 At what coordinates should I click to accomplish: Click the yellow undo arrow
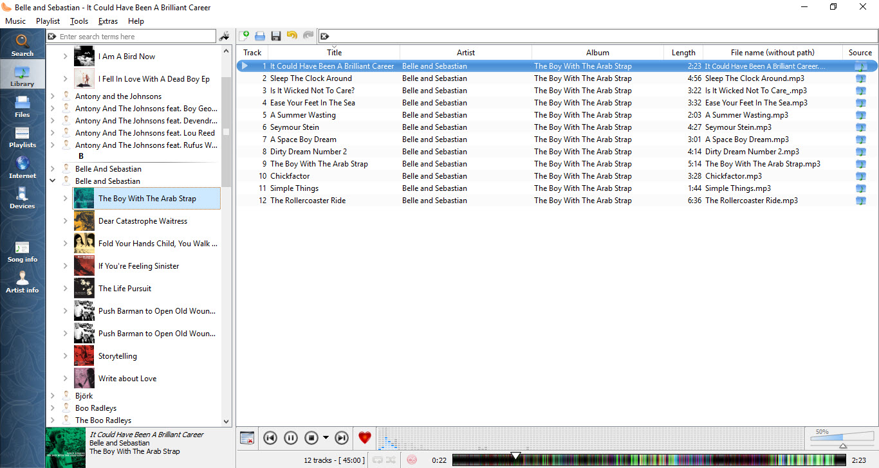[x=292, y=36]
